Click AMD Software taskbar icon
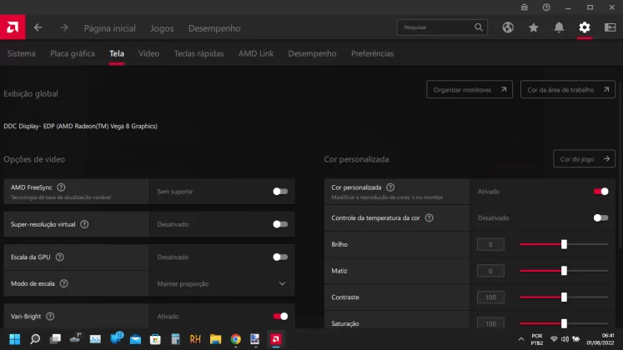The height and width of the screenshot is (350, 623). click(276, 339)
